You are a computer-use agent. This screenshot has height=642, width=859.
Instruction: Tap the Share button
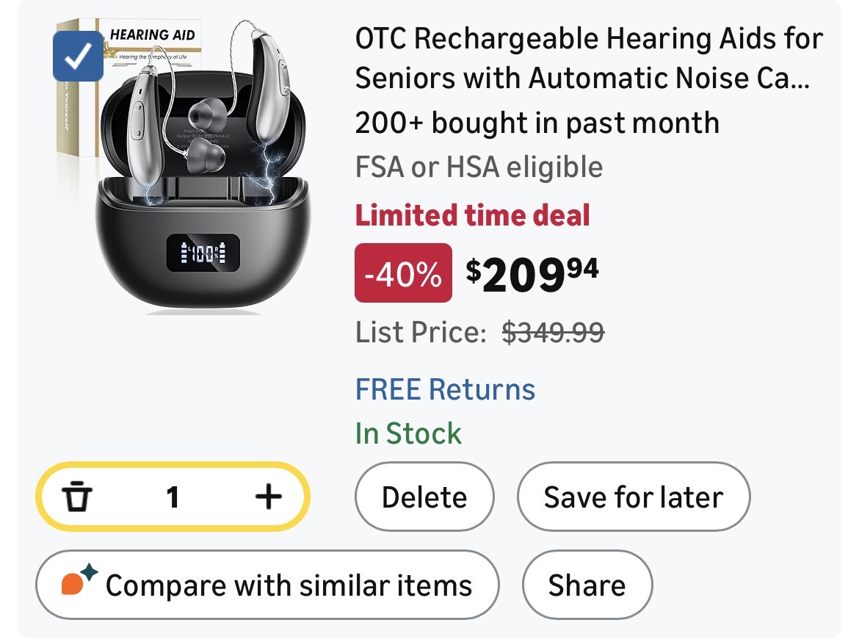tap(587, 585)
